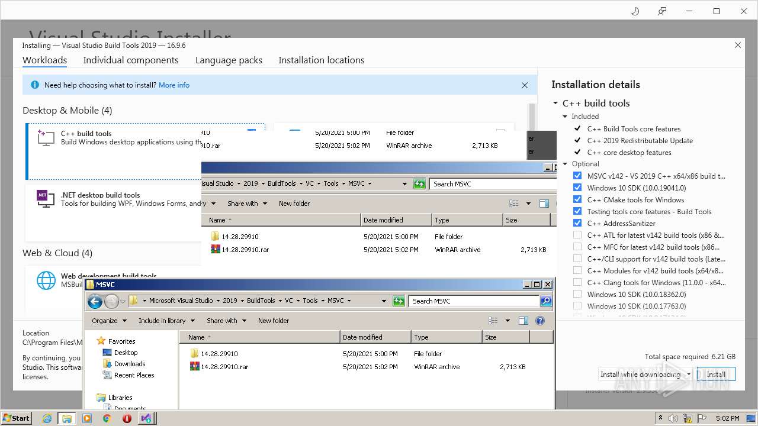This screenshot has width=758, height=426.
Task: Collapse the C++ build tools details section
Action: click(x=555, y=103)
